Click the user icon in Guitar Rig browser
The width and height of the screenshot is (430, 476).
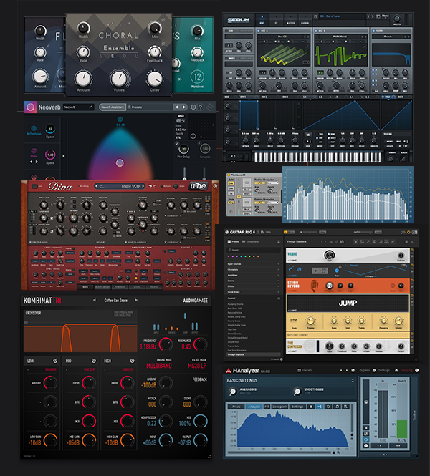[278, 242]
